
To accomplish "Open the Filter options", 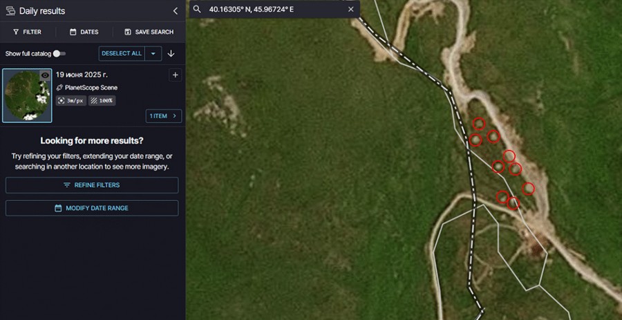I will pyautogui.click(x=27, y=32).
